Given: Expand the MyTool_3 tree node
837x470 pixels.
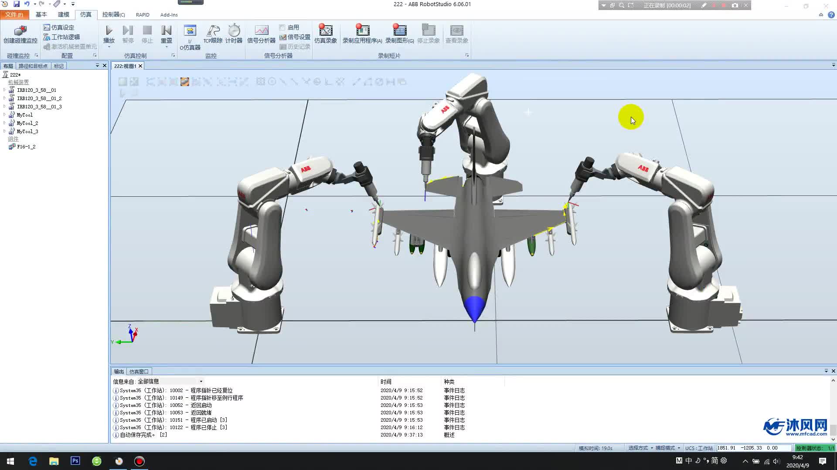Looking at the screenshot, I should point(4,131).
